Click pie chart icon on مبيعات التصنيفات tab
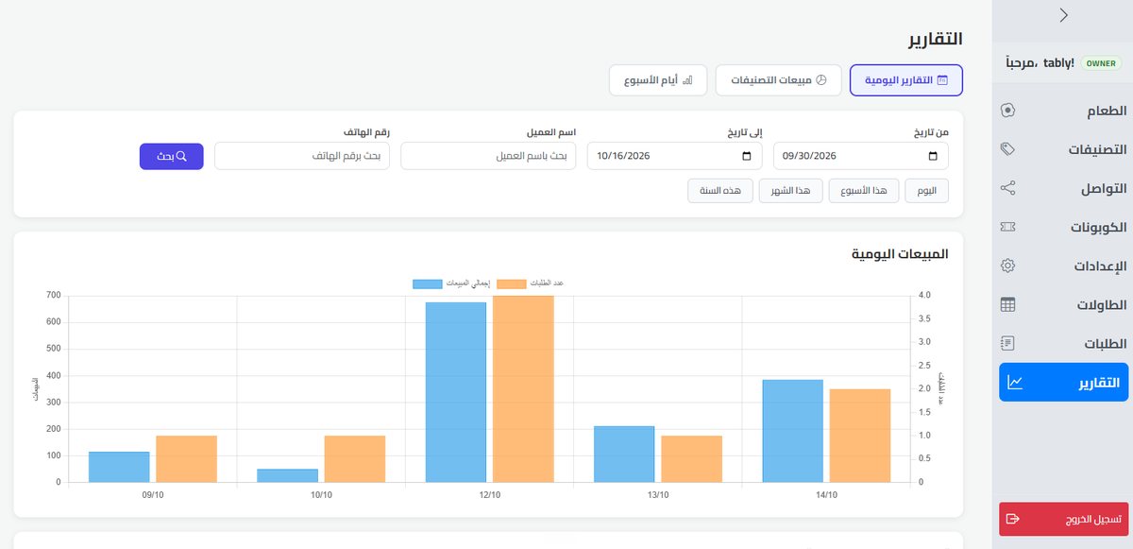The image size is (1133, 549). click(x=821, y=80)
